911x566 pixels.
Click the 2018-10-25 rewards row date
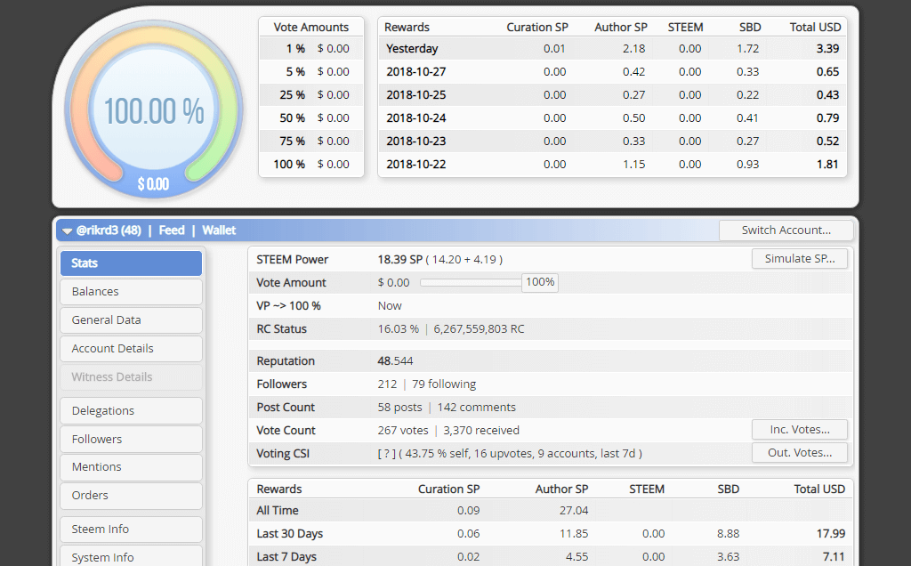(416, 94)
